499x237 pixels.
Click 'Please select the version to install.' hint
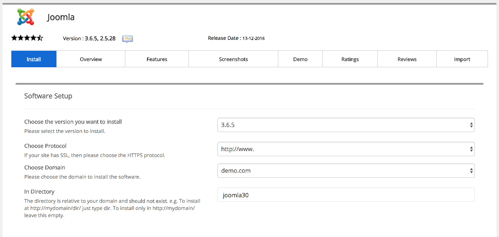click(x=65, y=131)
